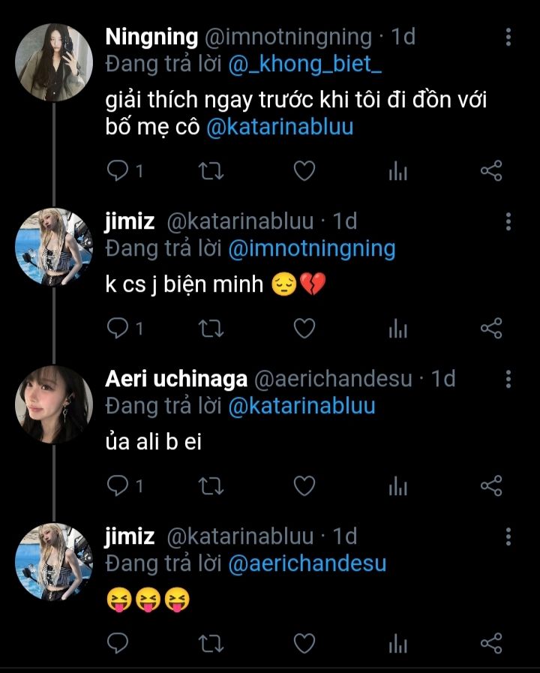Share jimiz's emoji-only tweet
The width and height of the screenshot is (540, 673).
[x=490, y=643]
